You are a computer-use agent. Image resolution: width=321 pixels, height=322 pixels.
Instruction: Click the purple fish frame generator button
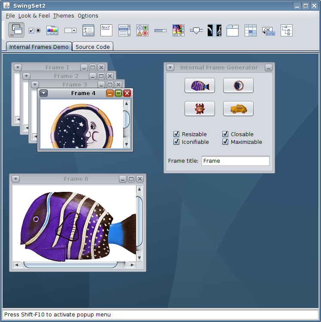click(x=200, y=86)
